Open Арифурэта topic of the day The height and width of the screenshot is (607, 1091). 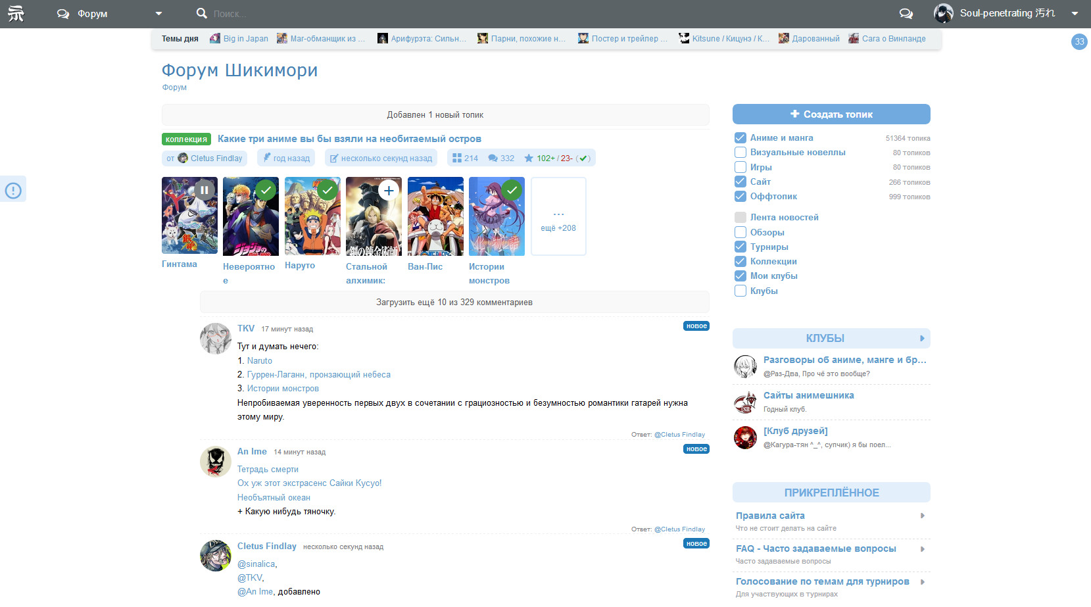click(428, 38)
